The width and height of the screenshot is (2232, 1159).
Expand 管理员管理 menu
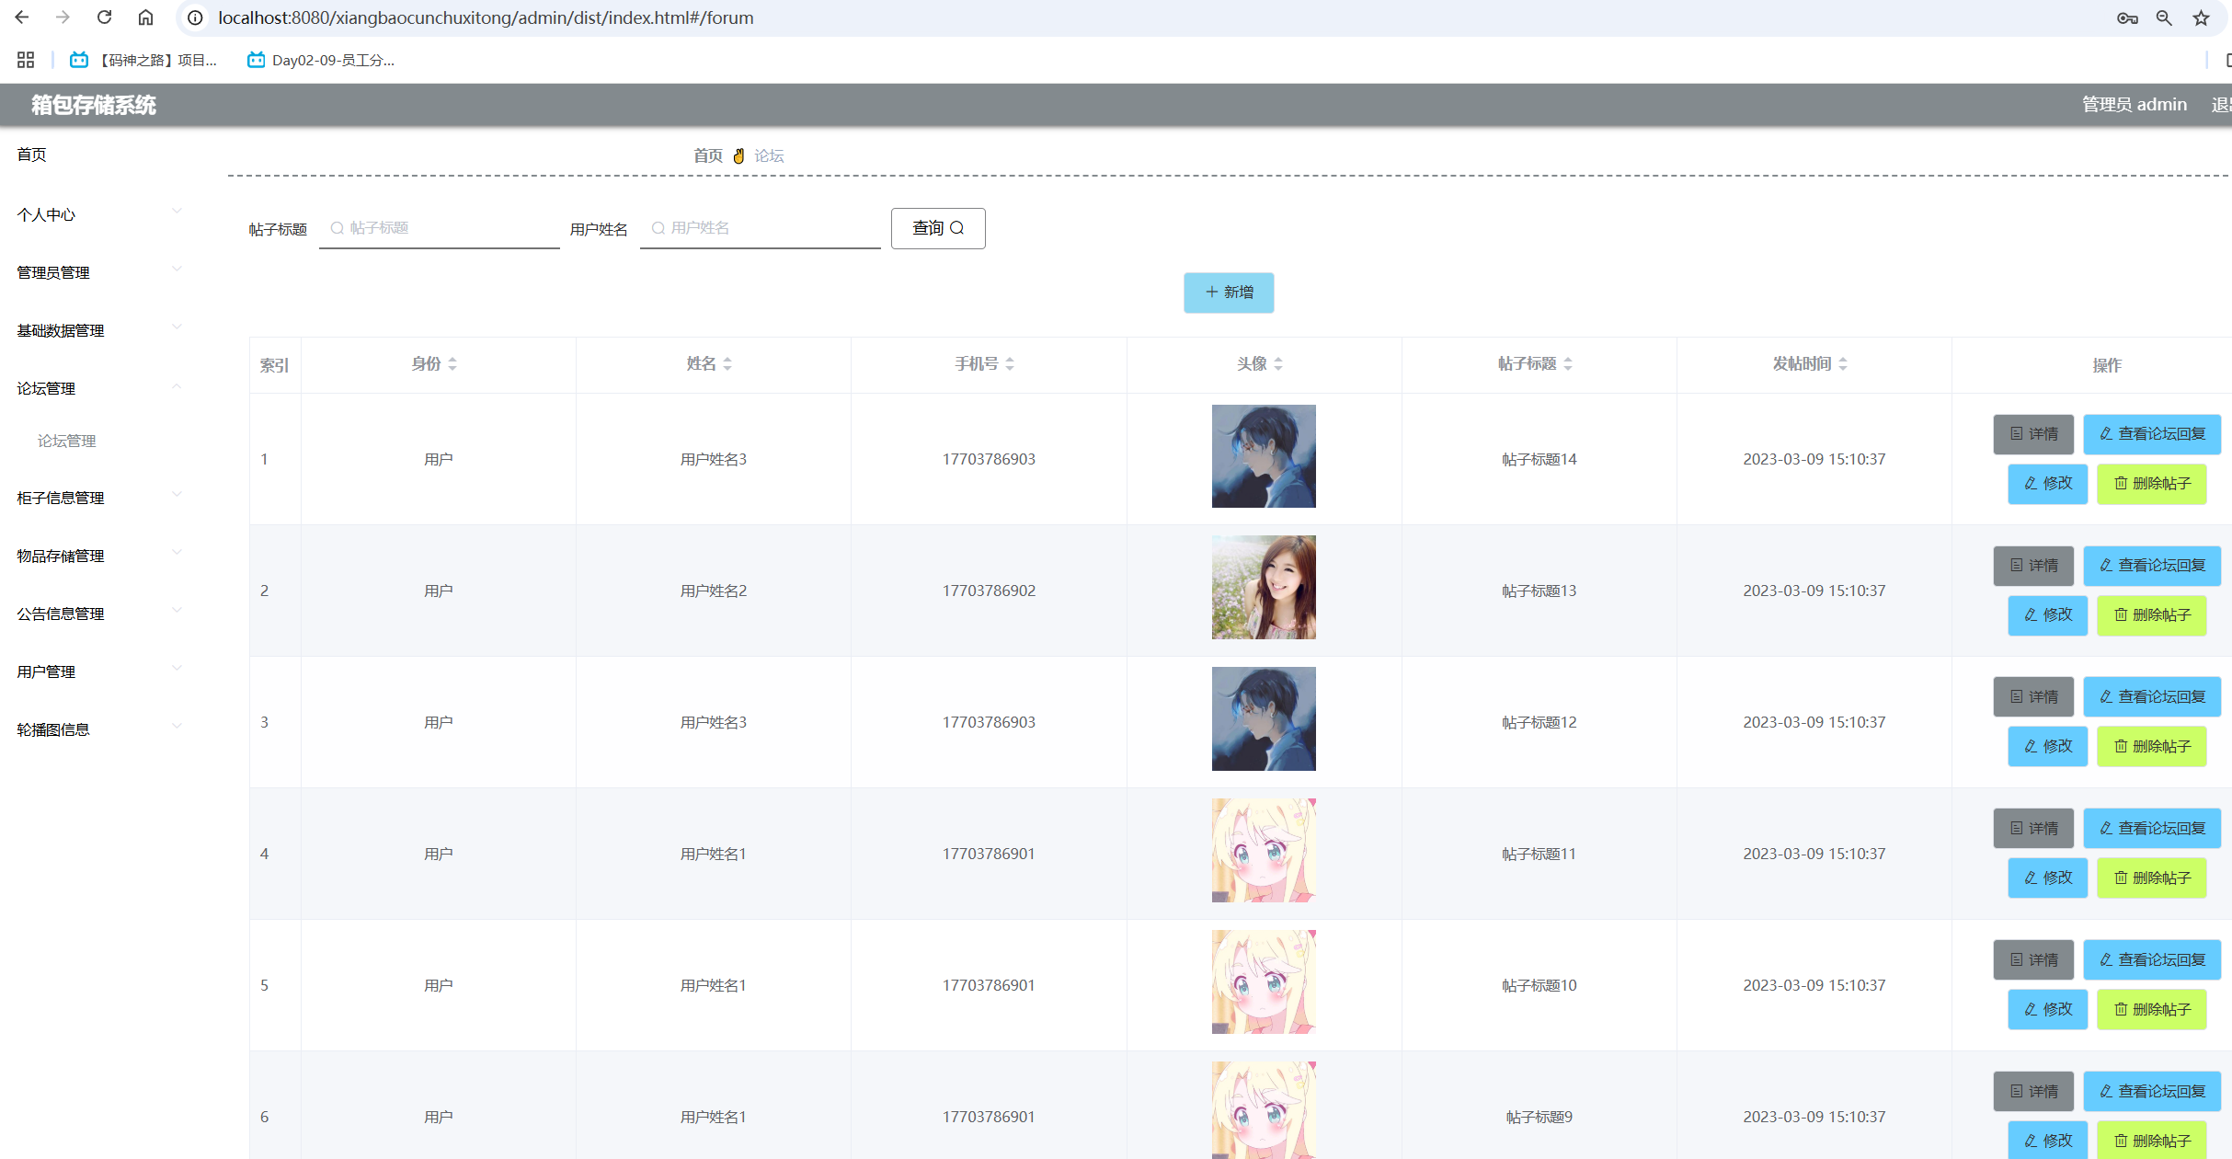click(99, 272)
